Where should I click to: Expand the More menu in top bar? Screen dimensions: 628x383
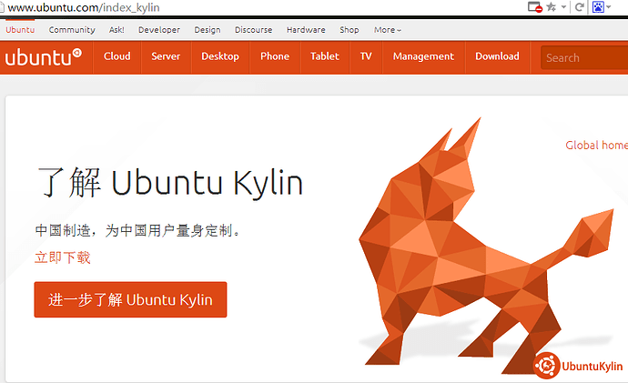pyautogui.click(x=388, y=30)
